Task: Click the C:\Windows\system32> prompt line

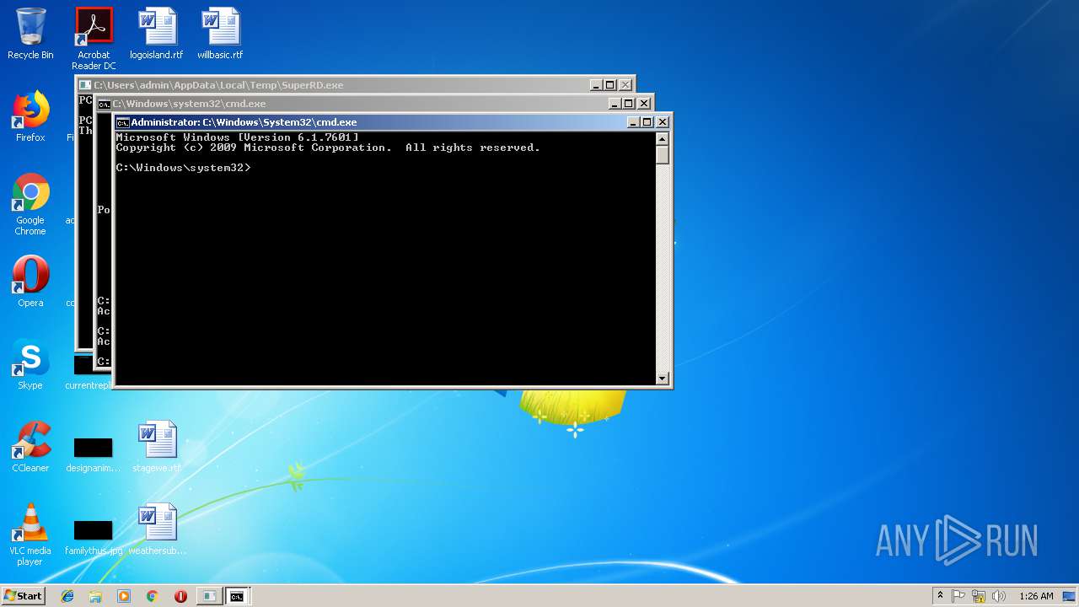Action: coord(183,168)
